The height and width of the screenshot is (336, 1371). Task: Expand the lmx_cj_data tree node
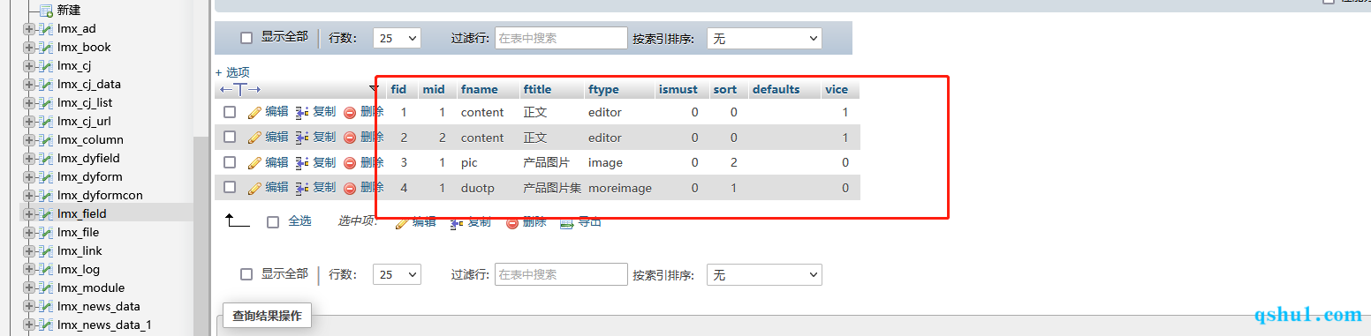[29, 85]
